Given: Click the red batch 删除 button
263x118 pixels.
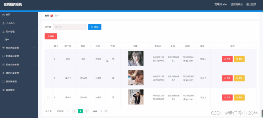Looking at the screenshot, I should (51, 36).
